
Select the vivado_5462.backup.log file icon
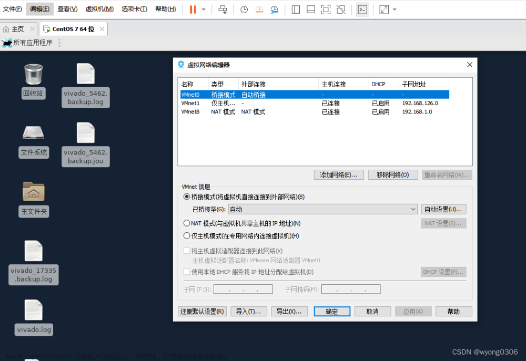click(86, 85)
